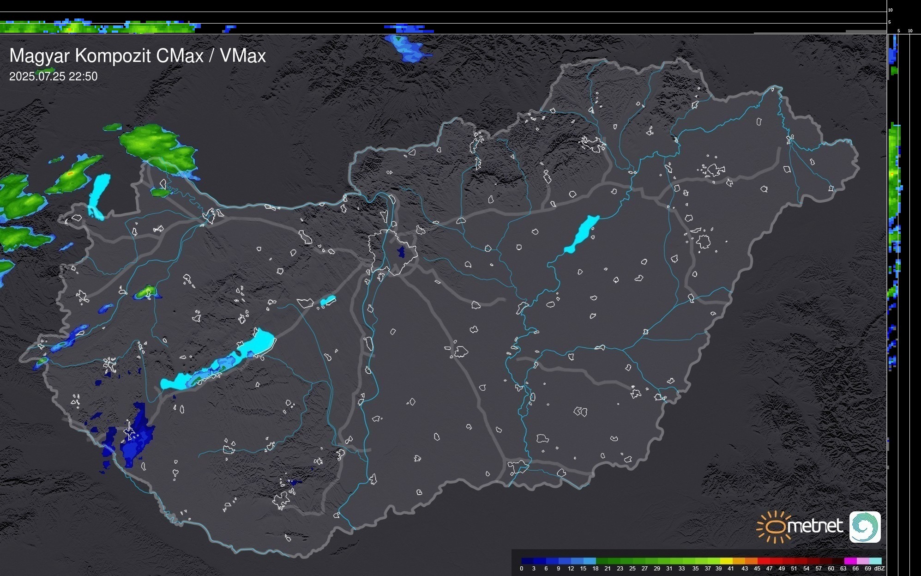Click the blue echo at top of map
This screenshot has width=921, height=576.
pyautogui.click(x=407, y=49)
